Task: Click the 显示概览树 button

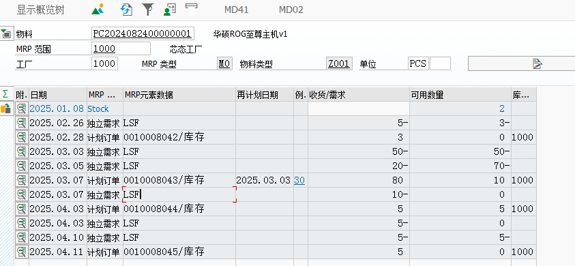Action: coord(40,10)
